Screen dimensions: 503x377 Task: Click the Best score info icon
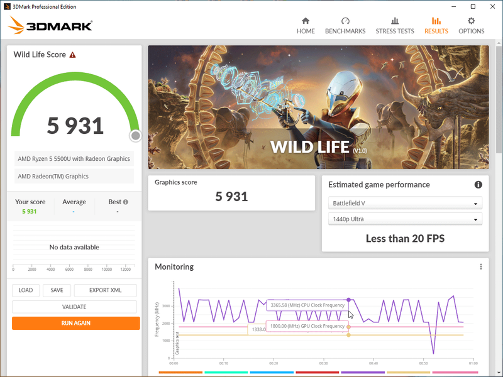click(x=125, y=202)
